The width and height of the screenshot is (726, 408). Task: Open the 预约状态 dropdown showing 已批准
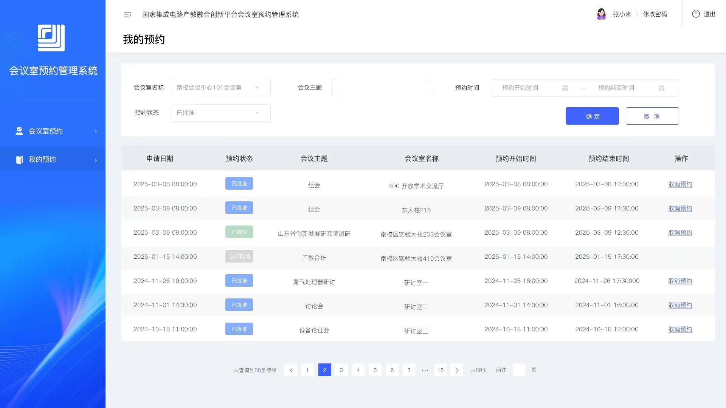click(x=220, y=113)
